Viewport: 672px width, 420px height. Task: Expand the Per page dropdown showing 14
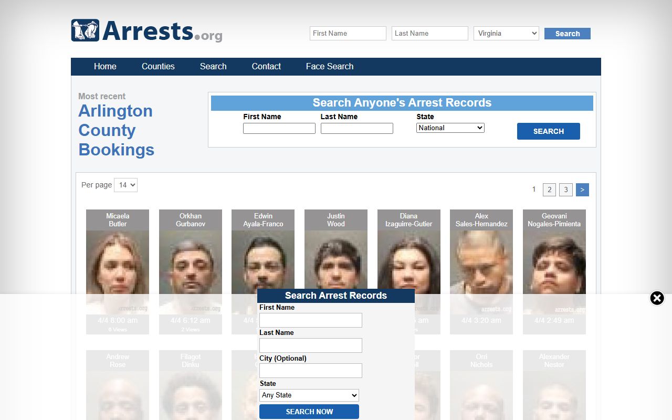point(125,185)
